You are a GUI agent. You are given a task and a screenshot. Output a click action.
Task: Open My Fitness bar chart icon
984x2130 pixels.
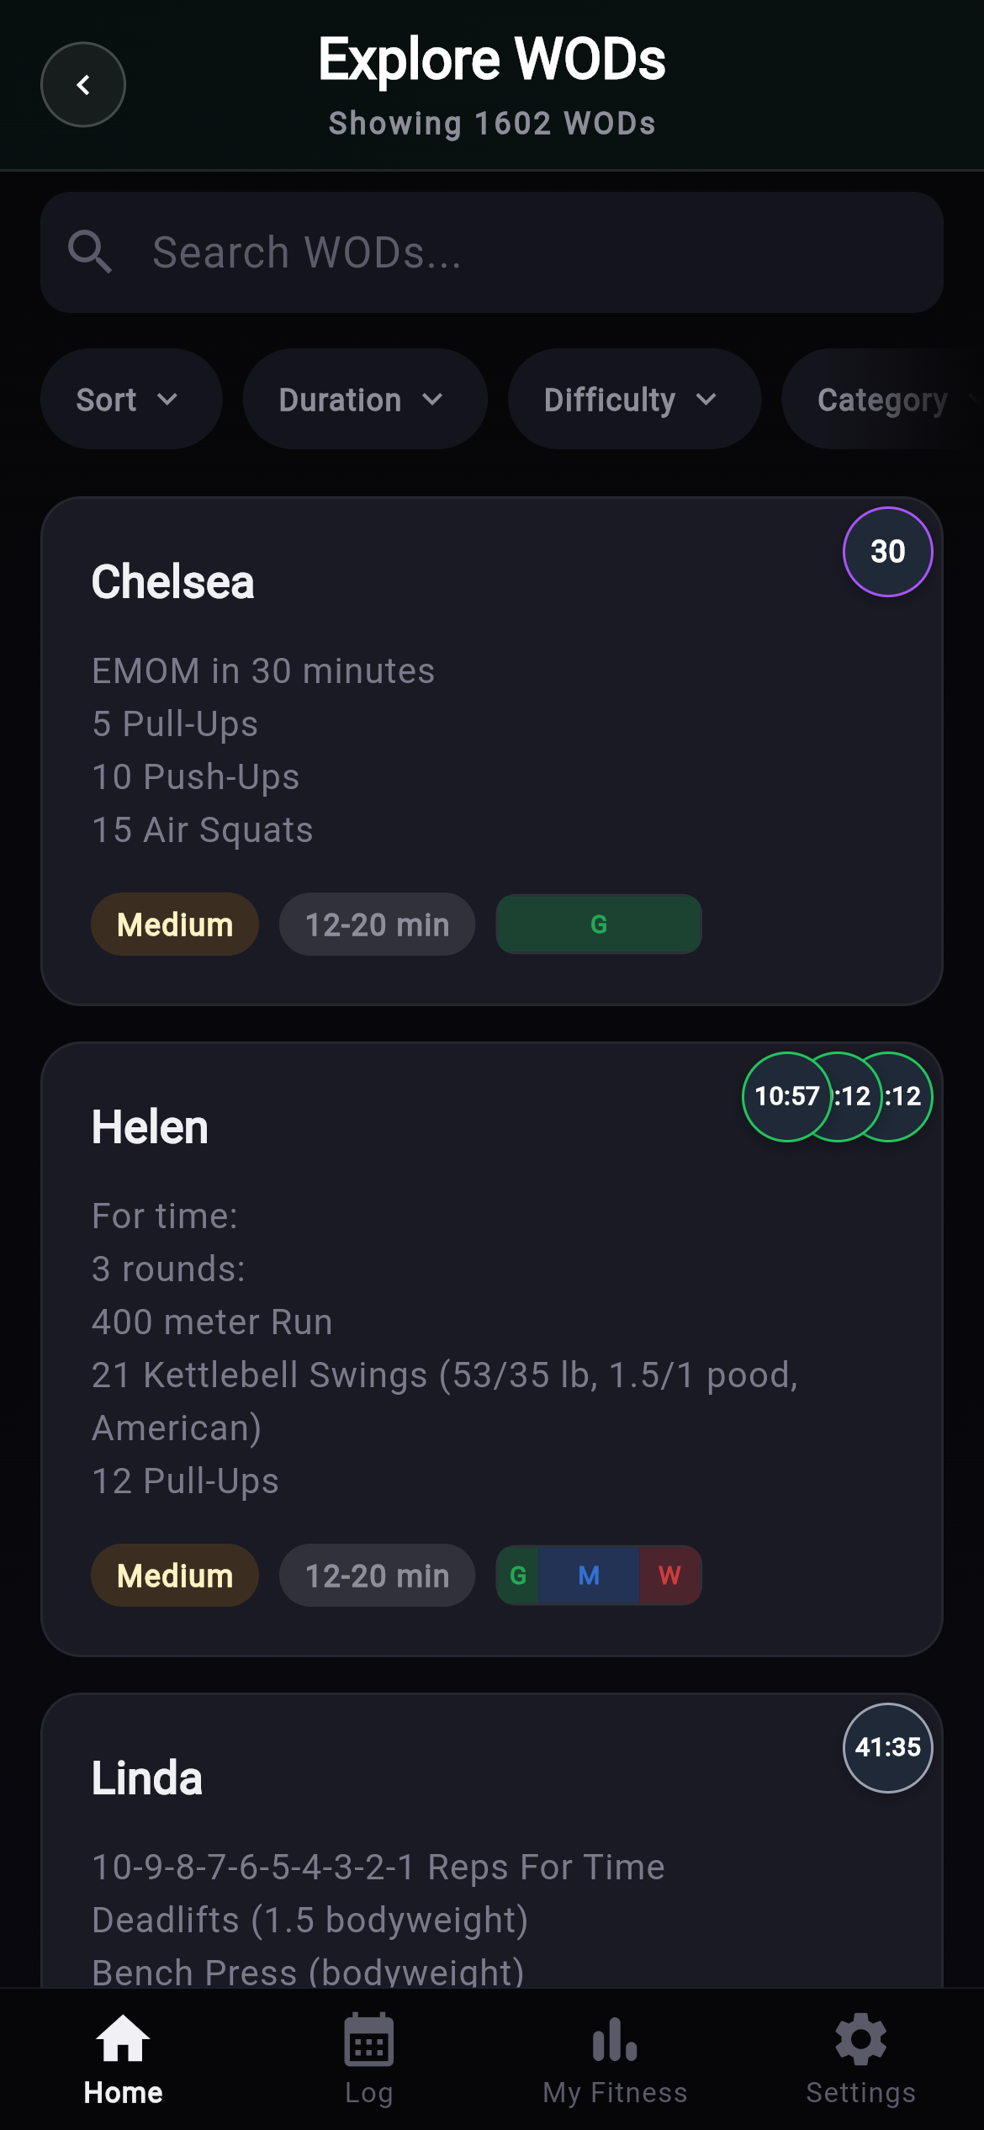pyautogui.click(x=615, y=2039)
